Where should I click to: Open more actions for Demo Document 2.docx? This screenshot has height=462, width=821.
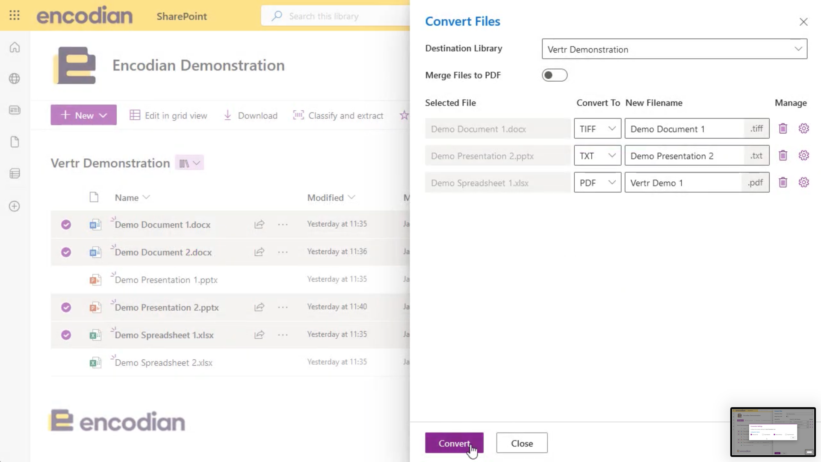pos(283,252)
